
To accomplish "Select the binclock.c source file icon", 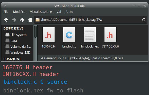I will pyautogui.click(x=69, y=35).
